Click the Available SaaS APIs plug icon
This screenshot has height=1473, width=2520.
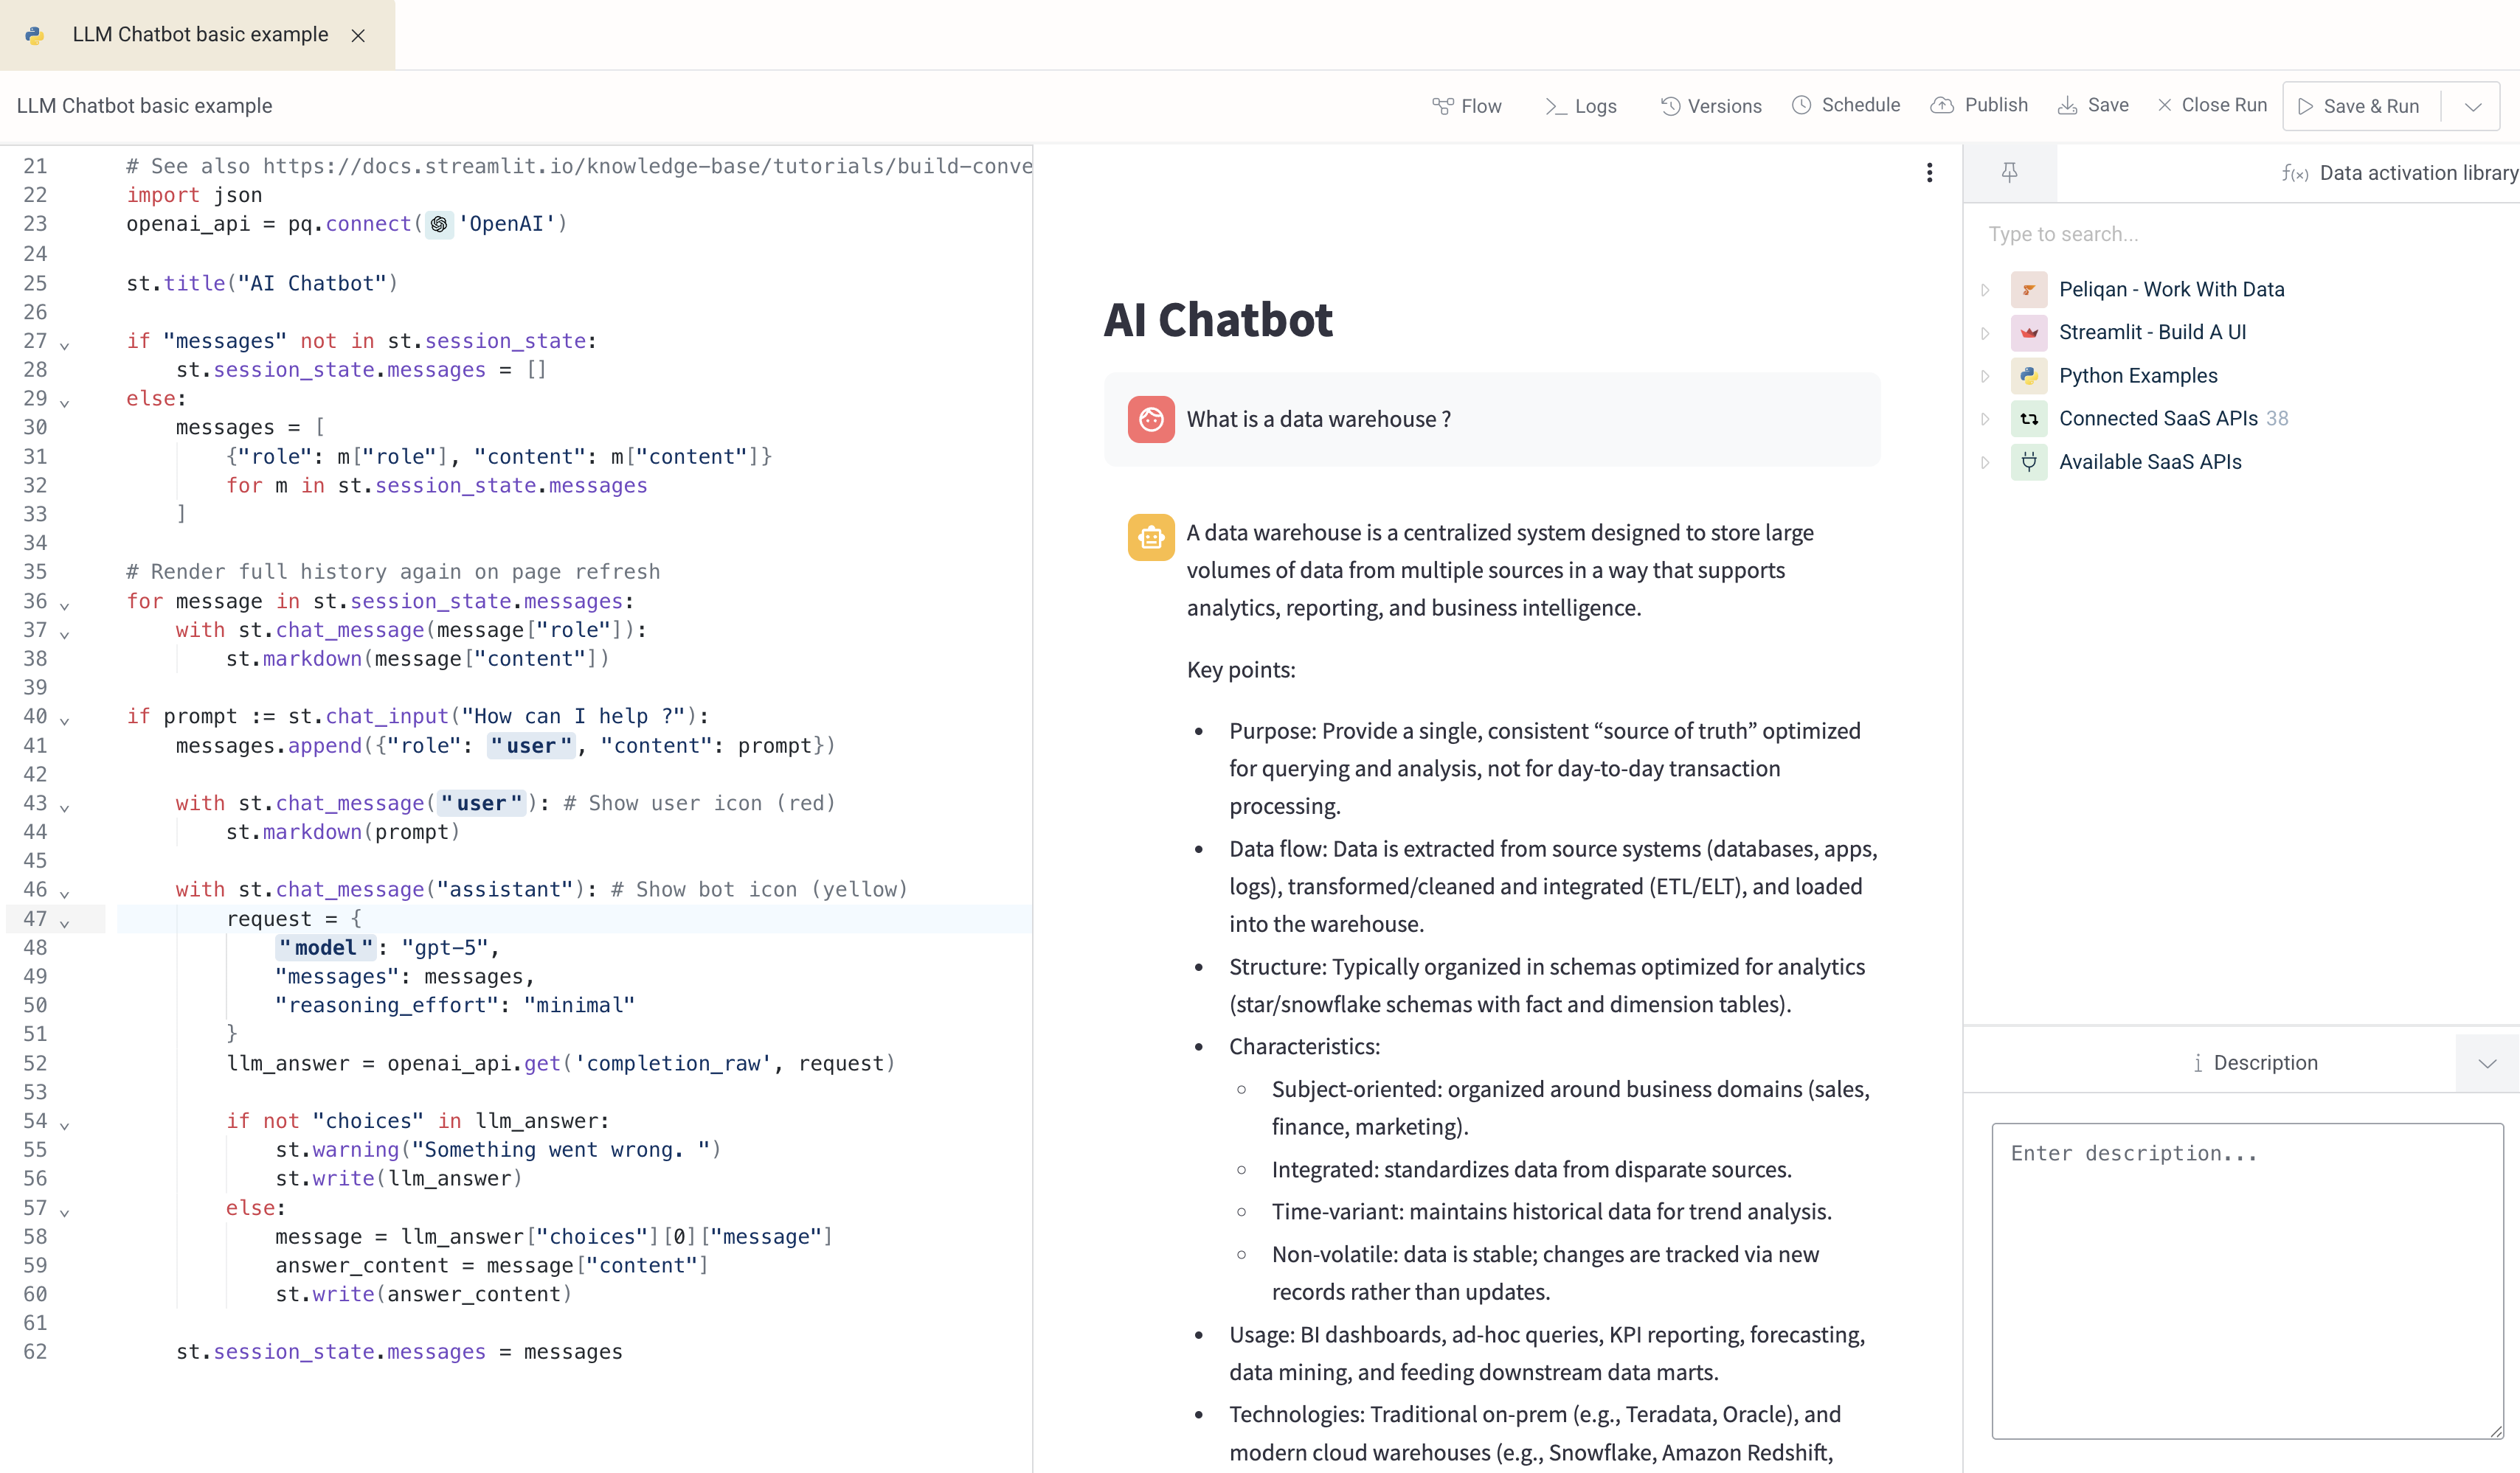[2029, 462]
